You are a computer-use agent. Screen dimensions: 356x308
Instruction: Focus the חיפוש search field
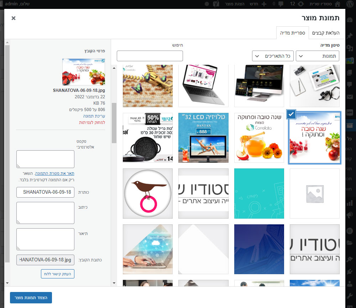150,56
